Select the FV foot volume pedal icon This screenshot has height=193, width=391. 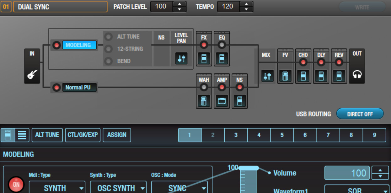[285, 76]
